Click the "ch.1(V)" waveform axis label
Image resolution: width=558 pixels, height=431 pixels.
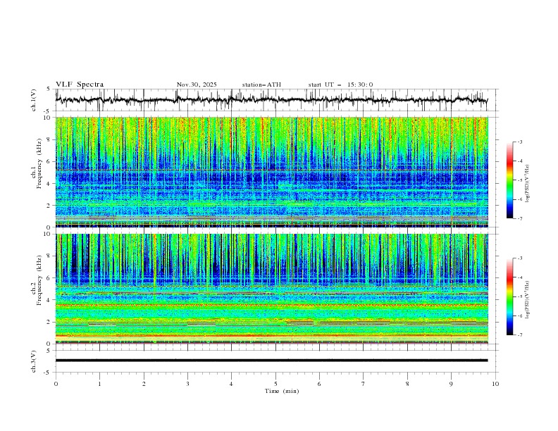pos(34,100)
